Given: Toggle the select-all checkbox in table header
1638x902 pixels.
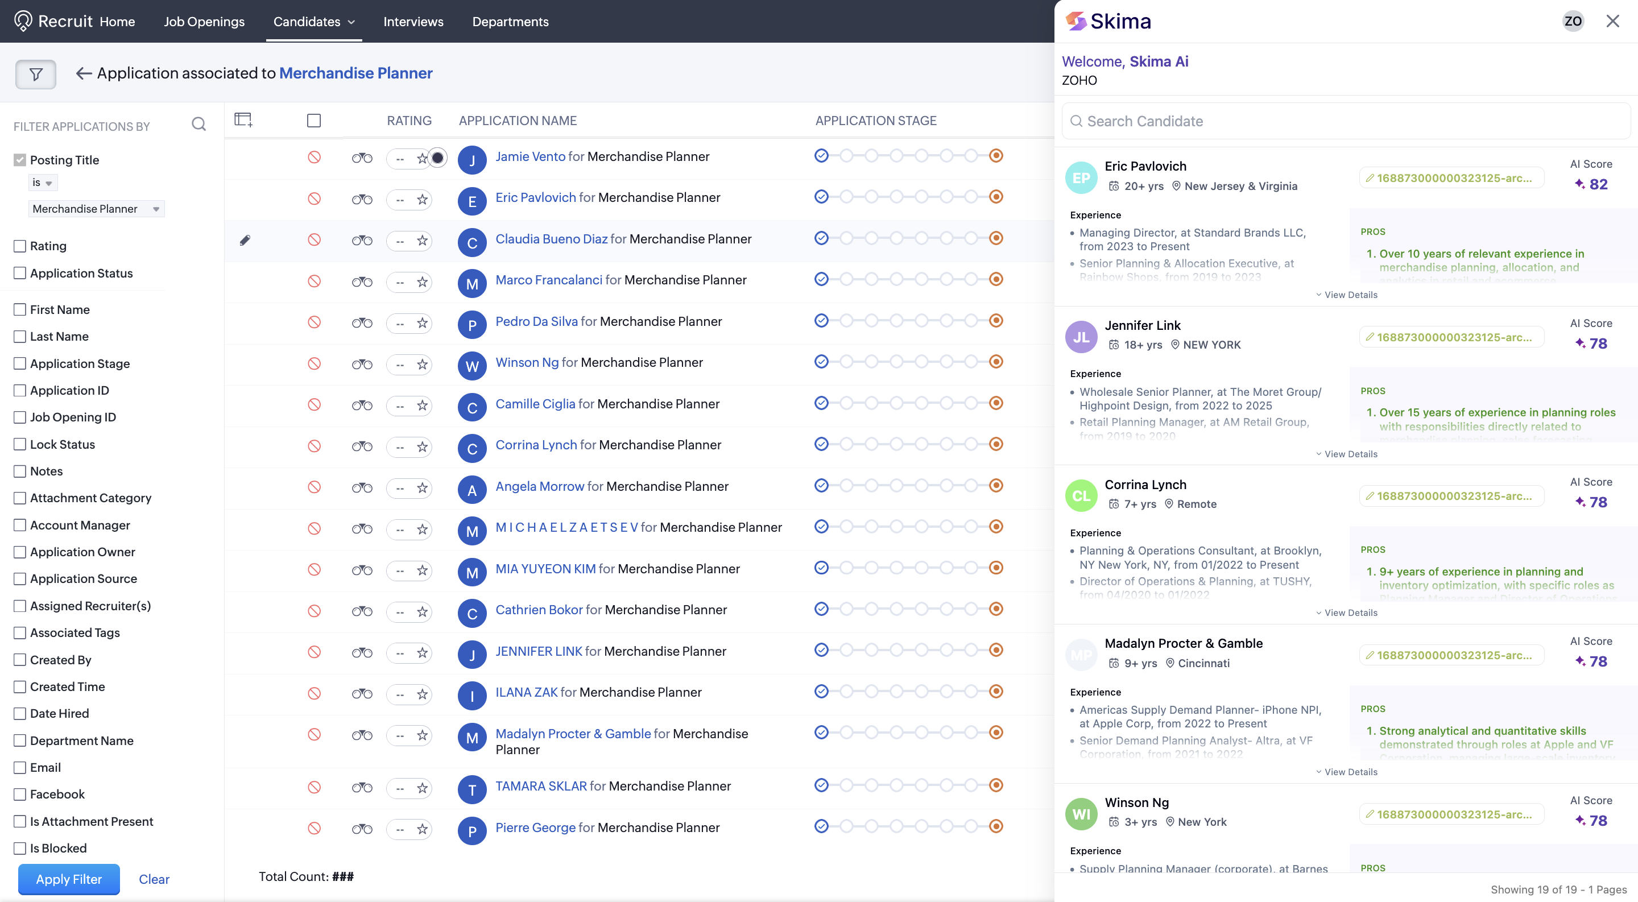Looking at the screenshot, I should tap(313, 120).
